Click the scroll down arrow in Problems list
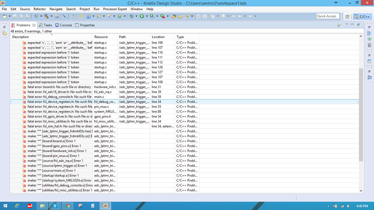 [361, 191]
